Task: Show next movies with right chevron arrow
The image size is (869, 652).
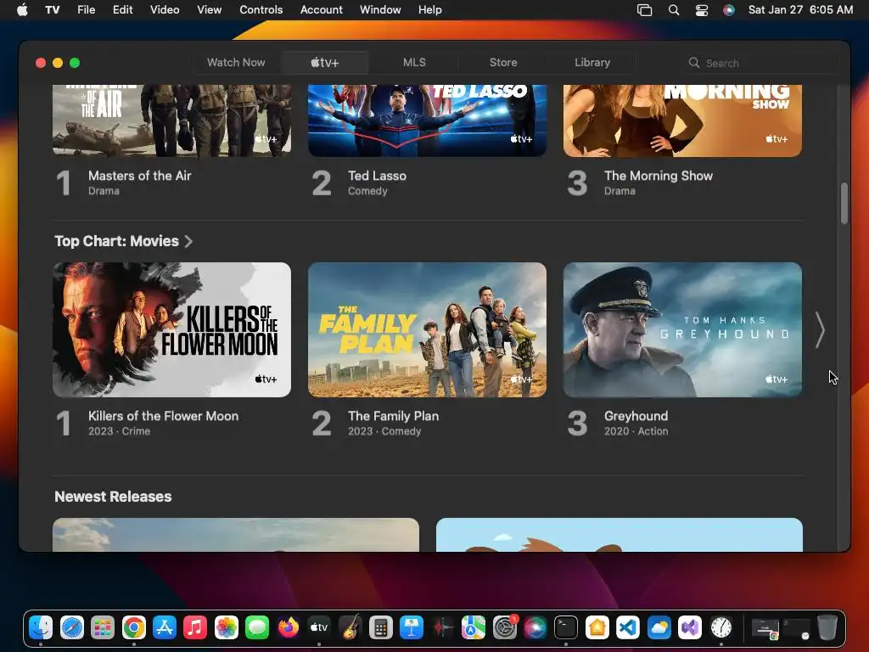Action: tap(821, 330)
